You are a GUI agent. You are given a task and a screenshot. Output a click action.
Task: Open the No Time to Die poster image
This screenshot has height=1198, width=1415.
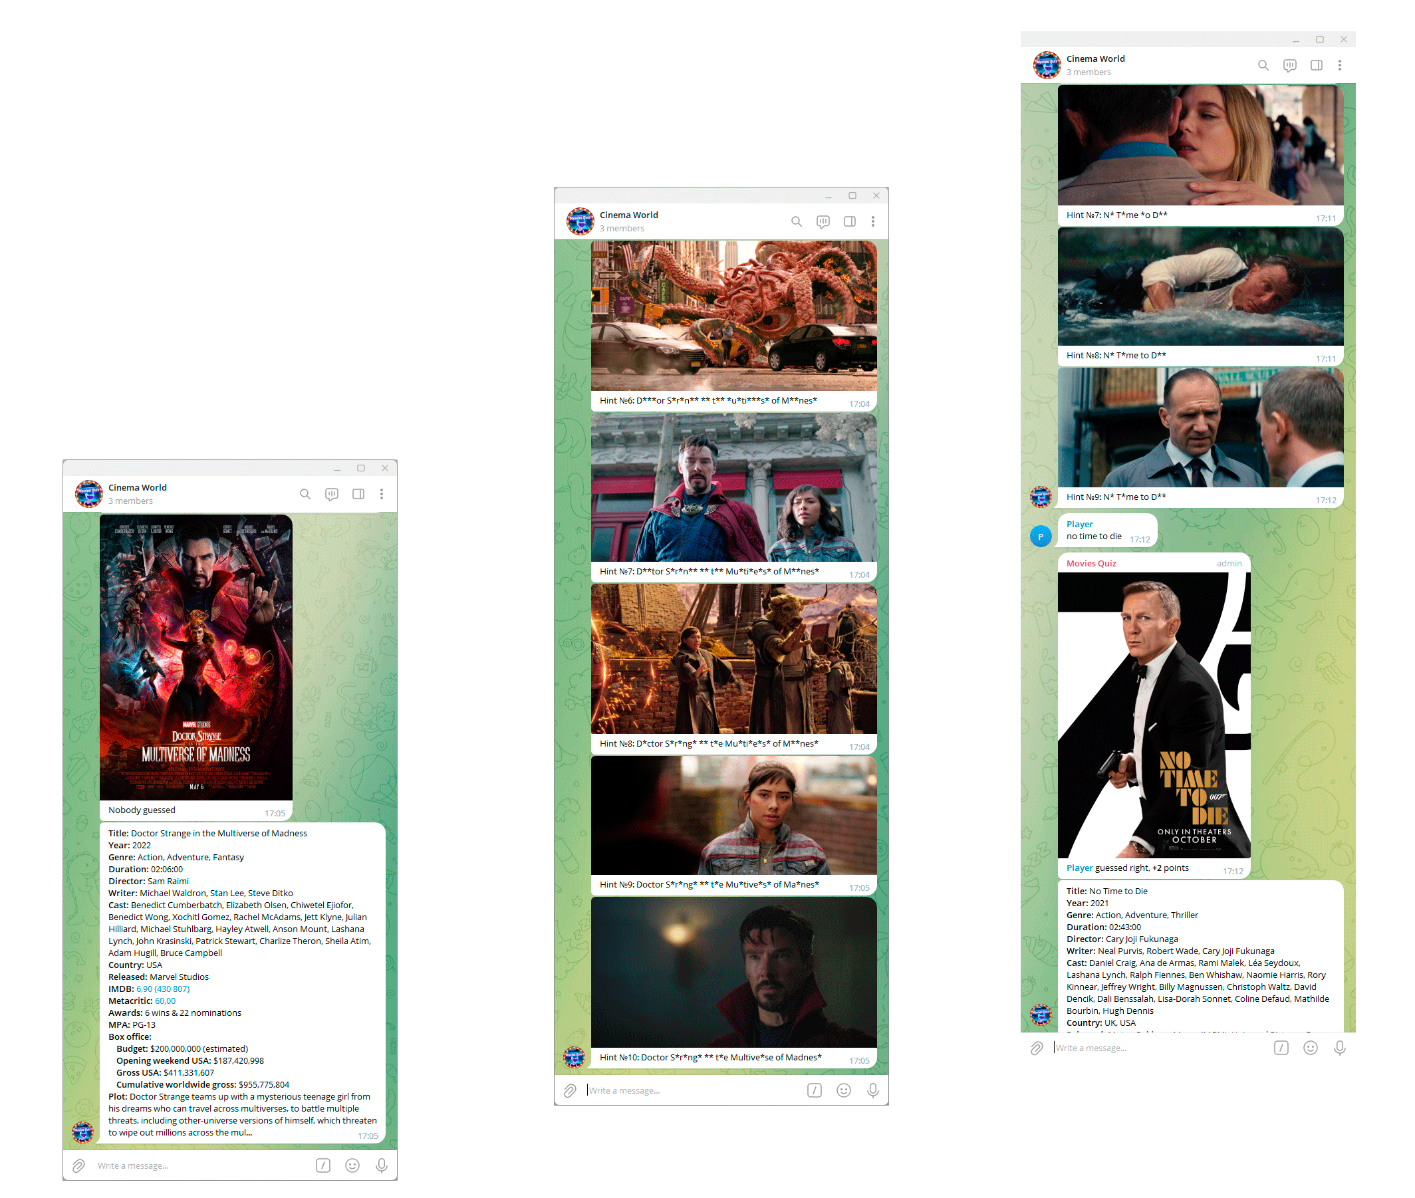pos(1154,716)
